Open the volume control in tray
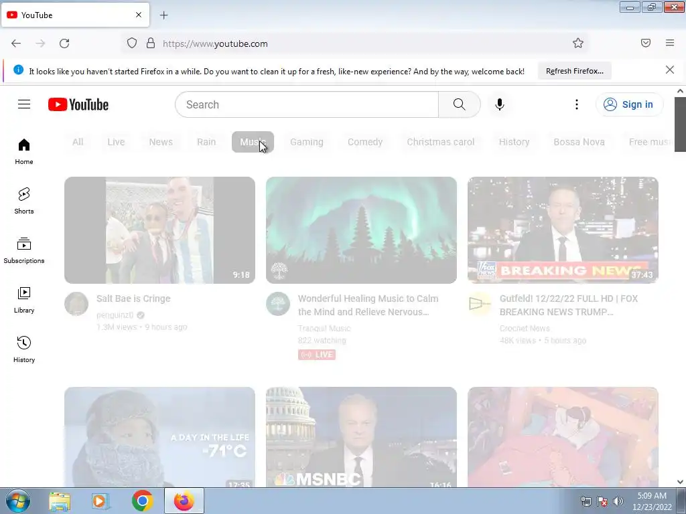 pyautogui.click(x=618, y=501)
